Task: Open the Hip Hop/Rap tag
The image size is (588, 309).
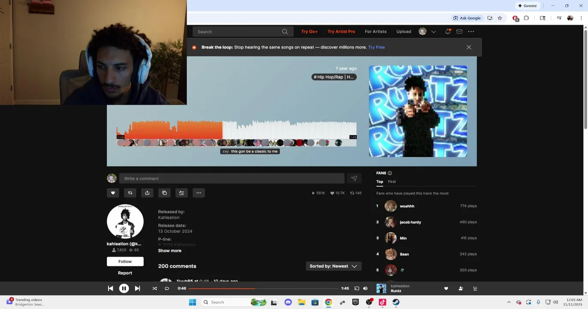Action: point(334,77)
